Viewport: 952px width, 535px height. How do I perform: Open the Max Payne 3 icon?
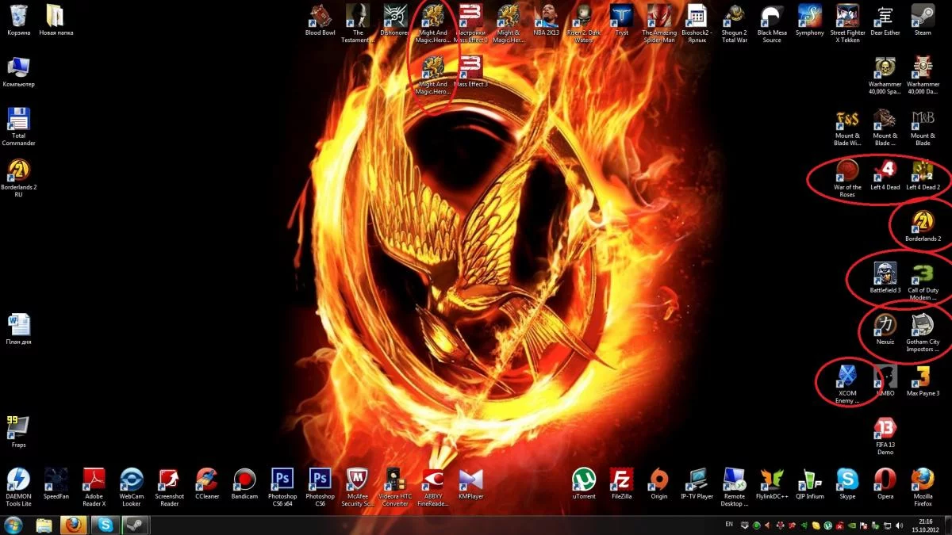click(923, 381)
